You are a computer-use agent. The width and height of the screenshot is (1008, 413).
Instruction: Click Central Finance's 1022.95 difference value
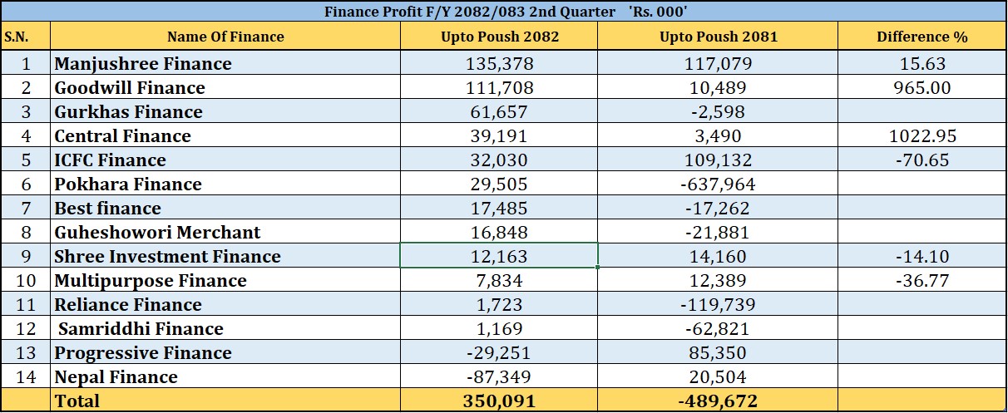click(x=922, y=136)
